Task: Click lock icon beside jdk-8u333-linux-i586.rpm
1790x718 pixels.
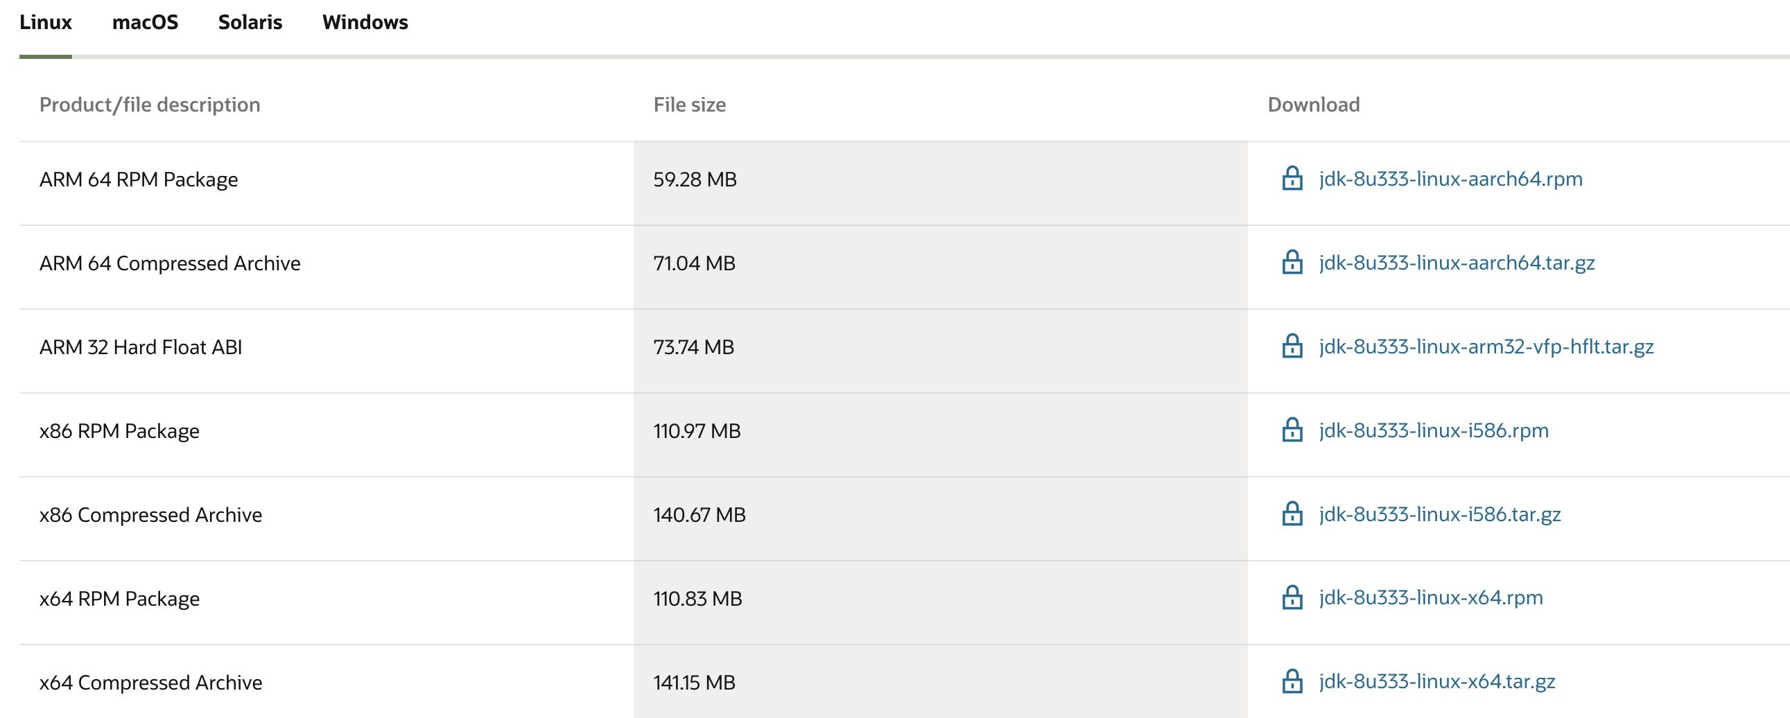Action: pyautogui.click(x=1292, y=430)
